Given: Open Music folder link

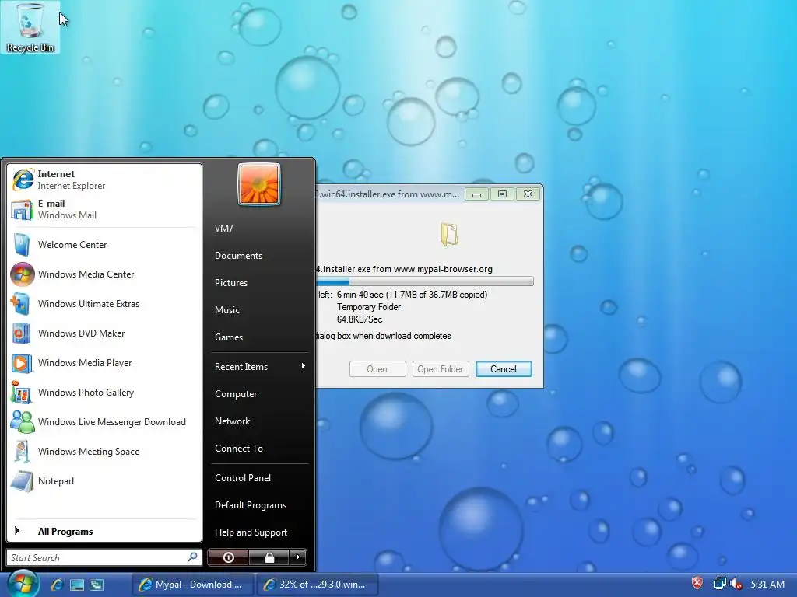Looking at the screenshot, I should pyautogui.click(x=259, y=309).
